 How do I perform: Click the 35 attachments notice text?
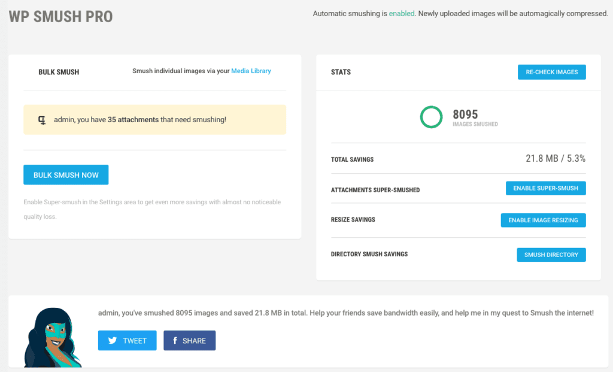pos(140,120)
